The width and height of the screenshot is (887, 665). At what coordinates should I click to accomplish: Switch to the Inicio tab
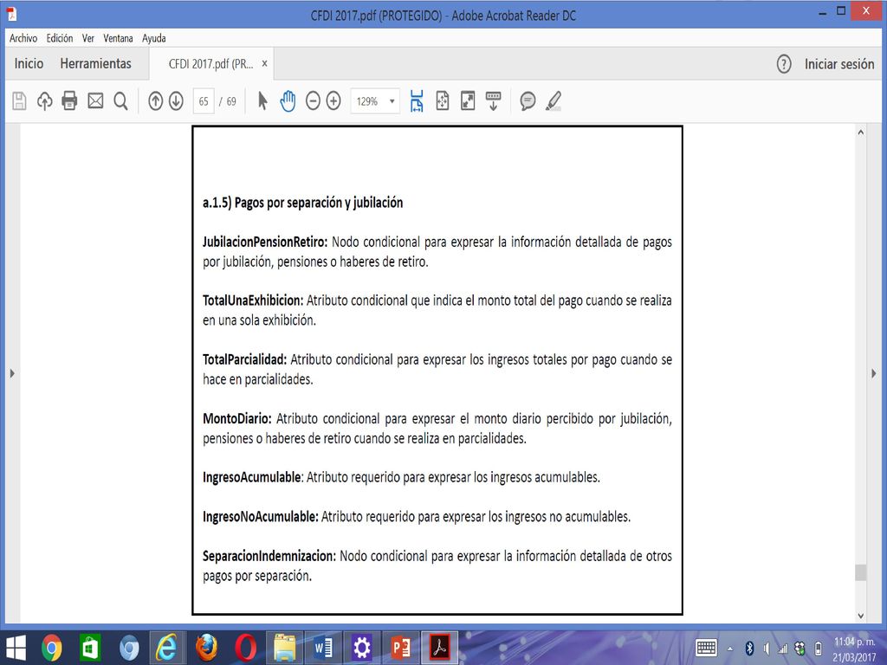tap(29, 63)
